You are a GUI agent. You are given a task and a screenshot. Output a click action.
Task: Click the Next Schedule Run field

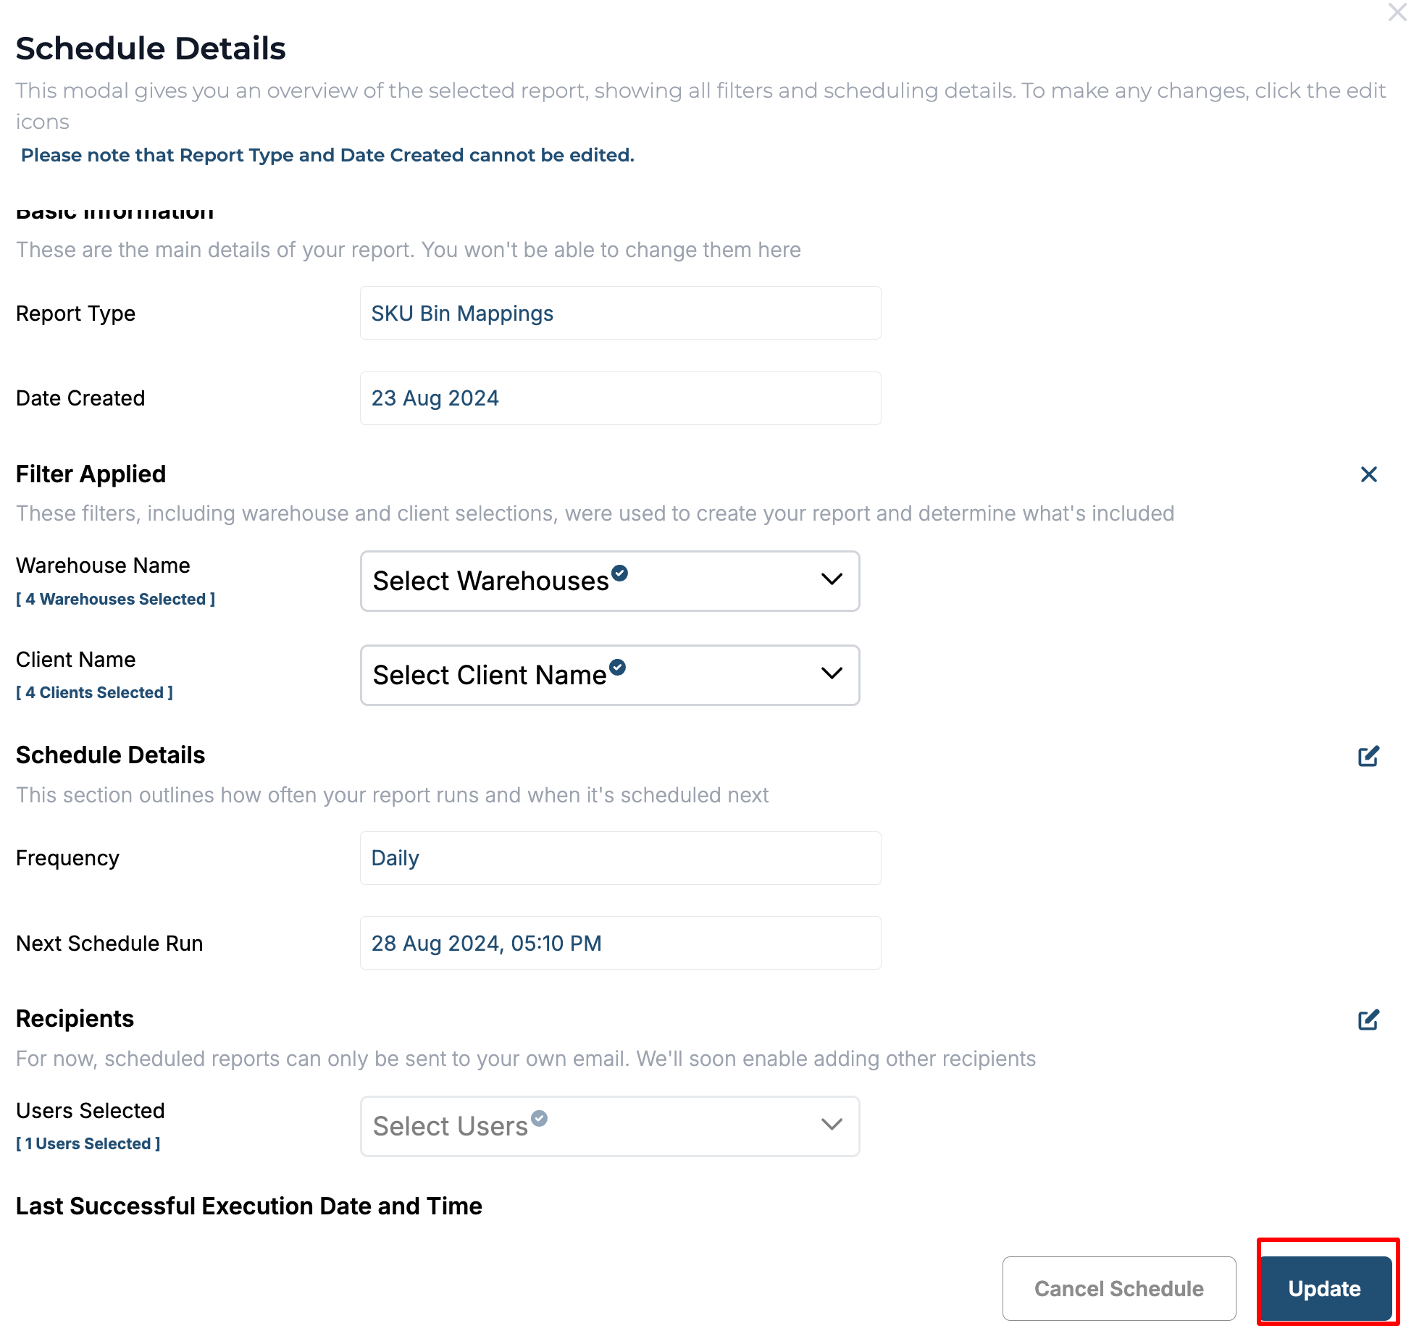point(620,944)
